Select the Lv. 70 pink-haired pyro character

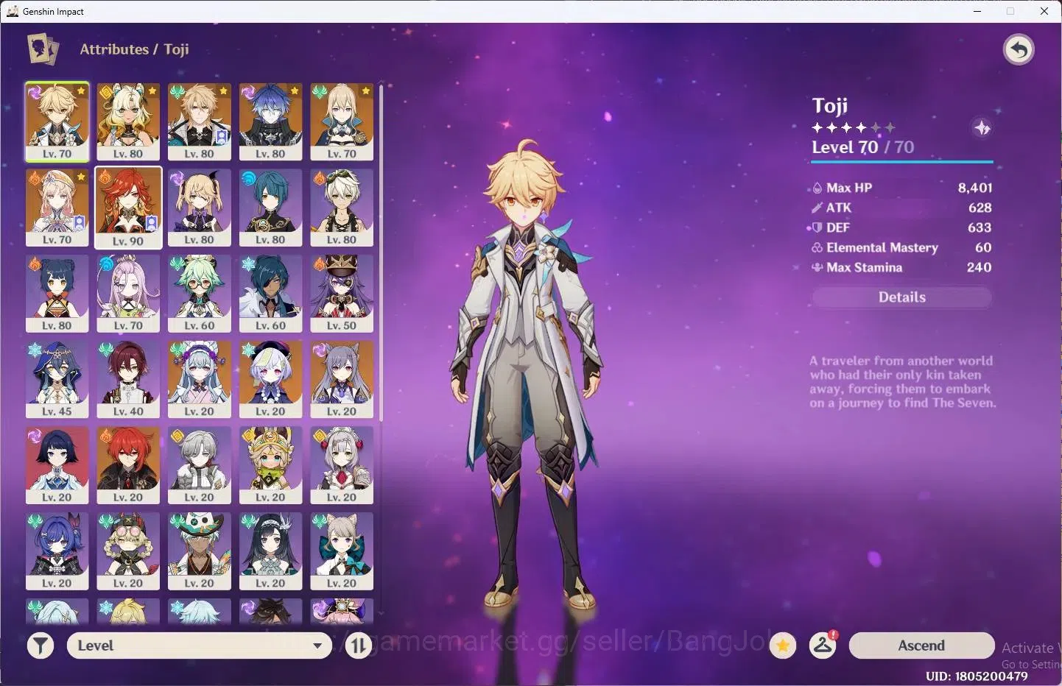(57, 208)
